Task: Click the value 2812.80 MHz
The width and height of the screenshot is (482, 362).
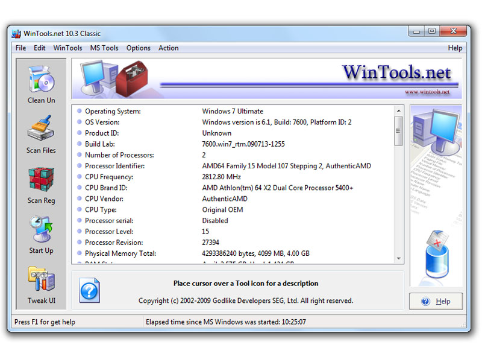Action: (x=221, y=177)
